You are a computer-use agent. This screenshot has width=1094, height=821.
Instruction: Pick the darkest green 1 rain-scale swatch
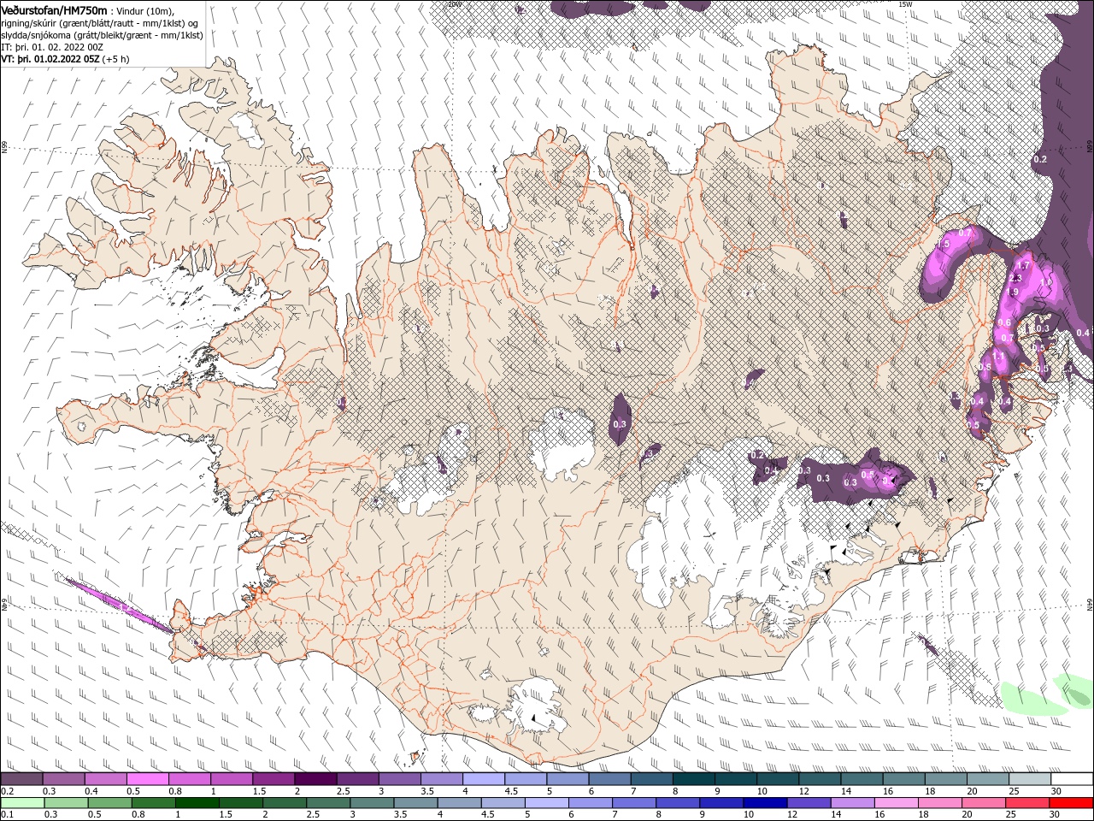197,803
